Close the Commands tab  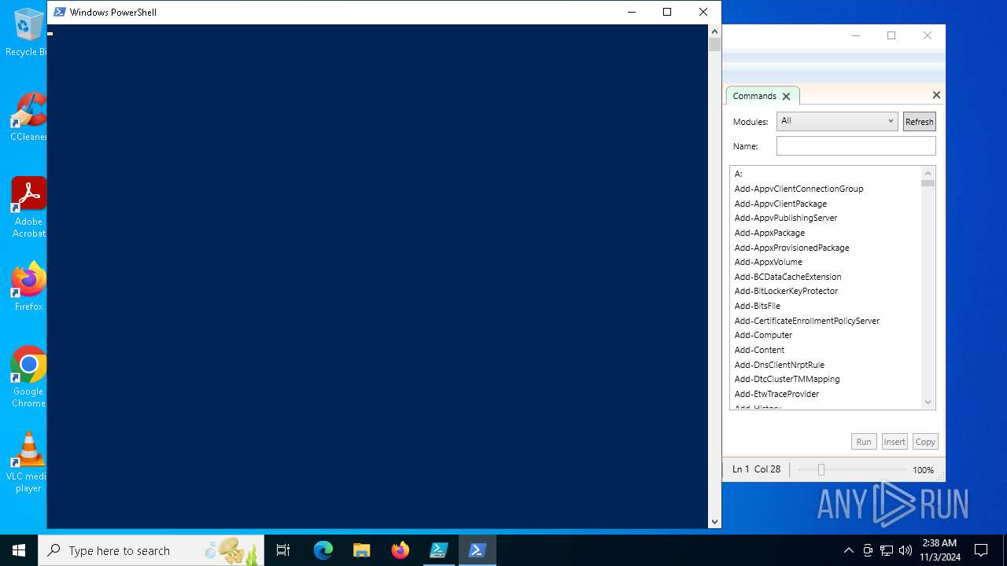[786, 96]
